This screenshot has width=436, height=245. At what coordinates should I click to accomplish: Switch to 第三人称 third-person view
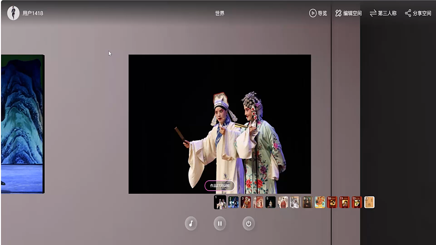[x=383, y=13]
